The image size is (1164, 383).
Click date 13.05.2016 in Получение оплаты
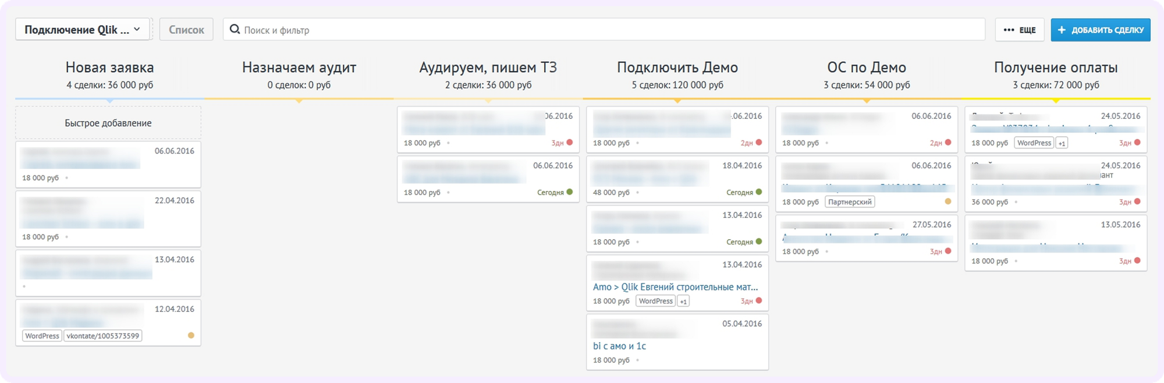pos(1120,224)
